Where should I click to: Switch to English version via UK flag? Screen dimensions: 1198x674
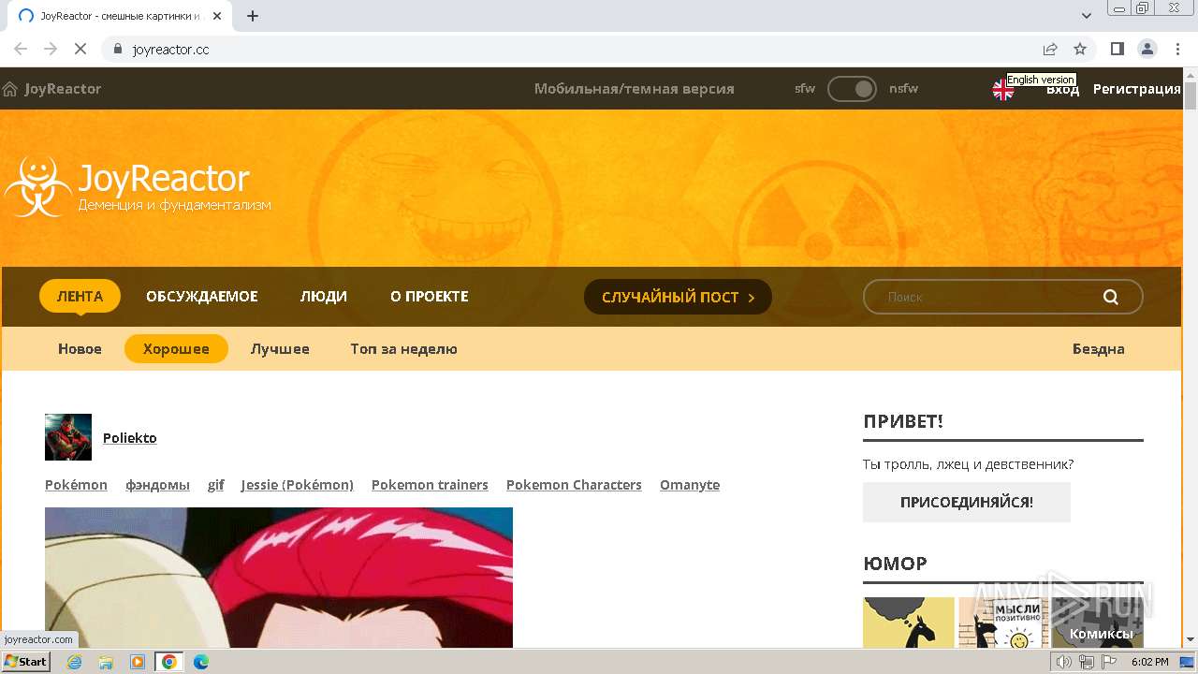1002,90
